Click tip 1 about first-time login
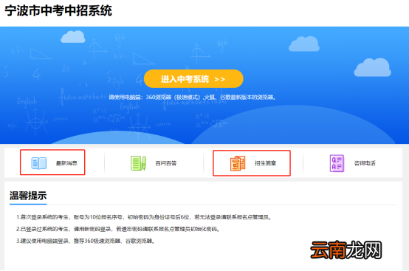 point(144,217)
